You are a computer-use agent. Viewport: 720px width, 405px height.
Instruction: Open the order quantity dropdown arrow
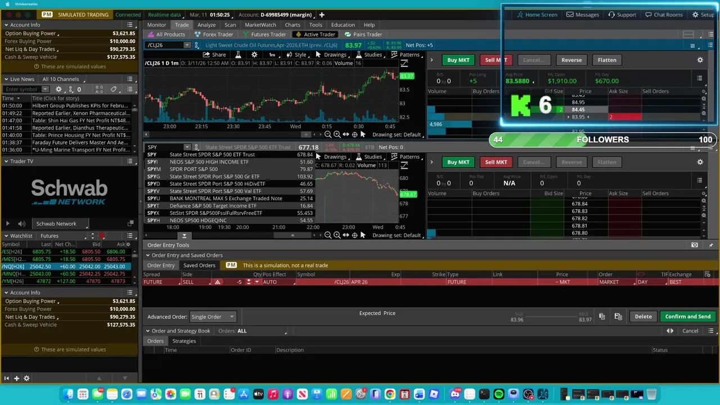257,282
